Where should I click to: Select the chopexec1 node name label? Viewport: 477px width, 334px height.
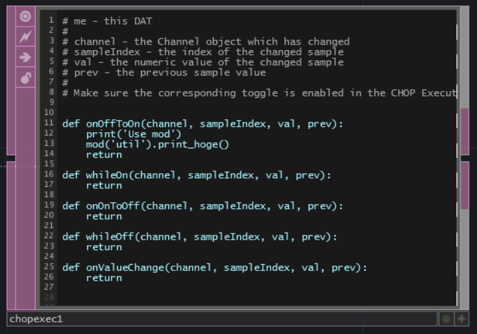[x=36, y=319]
